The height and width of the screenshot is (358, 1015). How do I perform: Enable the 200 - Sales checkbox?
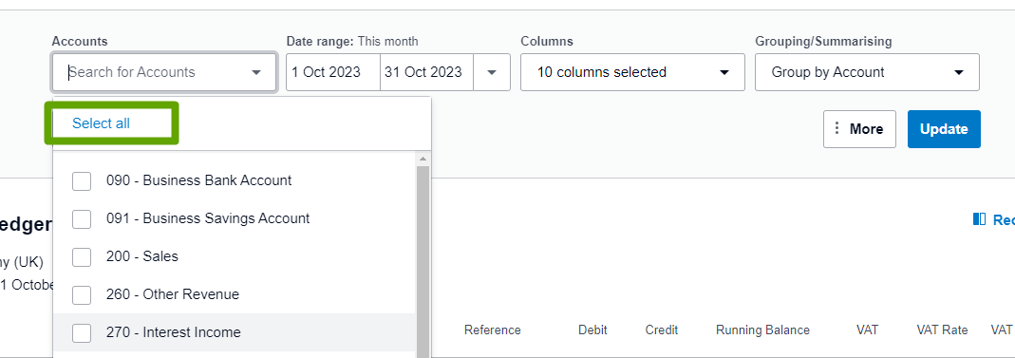82,257
